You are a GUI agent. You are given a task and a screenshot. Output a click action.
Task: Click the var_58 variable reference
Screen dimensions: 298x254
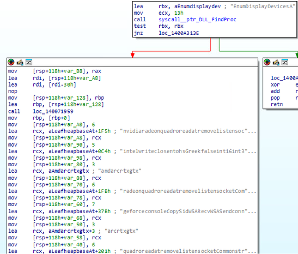coord(75,238)
